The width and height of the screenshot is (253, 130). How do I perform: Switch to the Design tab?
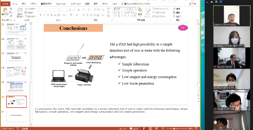(33, 4)
